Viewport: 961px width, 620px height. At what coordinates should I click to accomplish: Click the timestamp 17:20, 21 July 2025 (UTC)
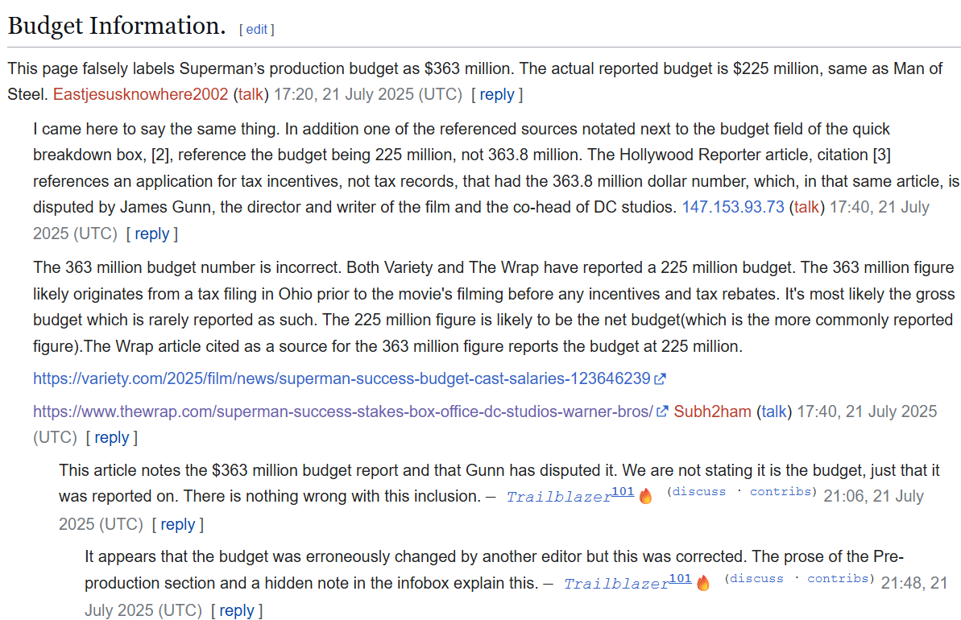click(x=368, y=94)
